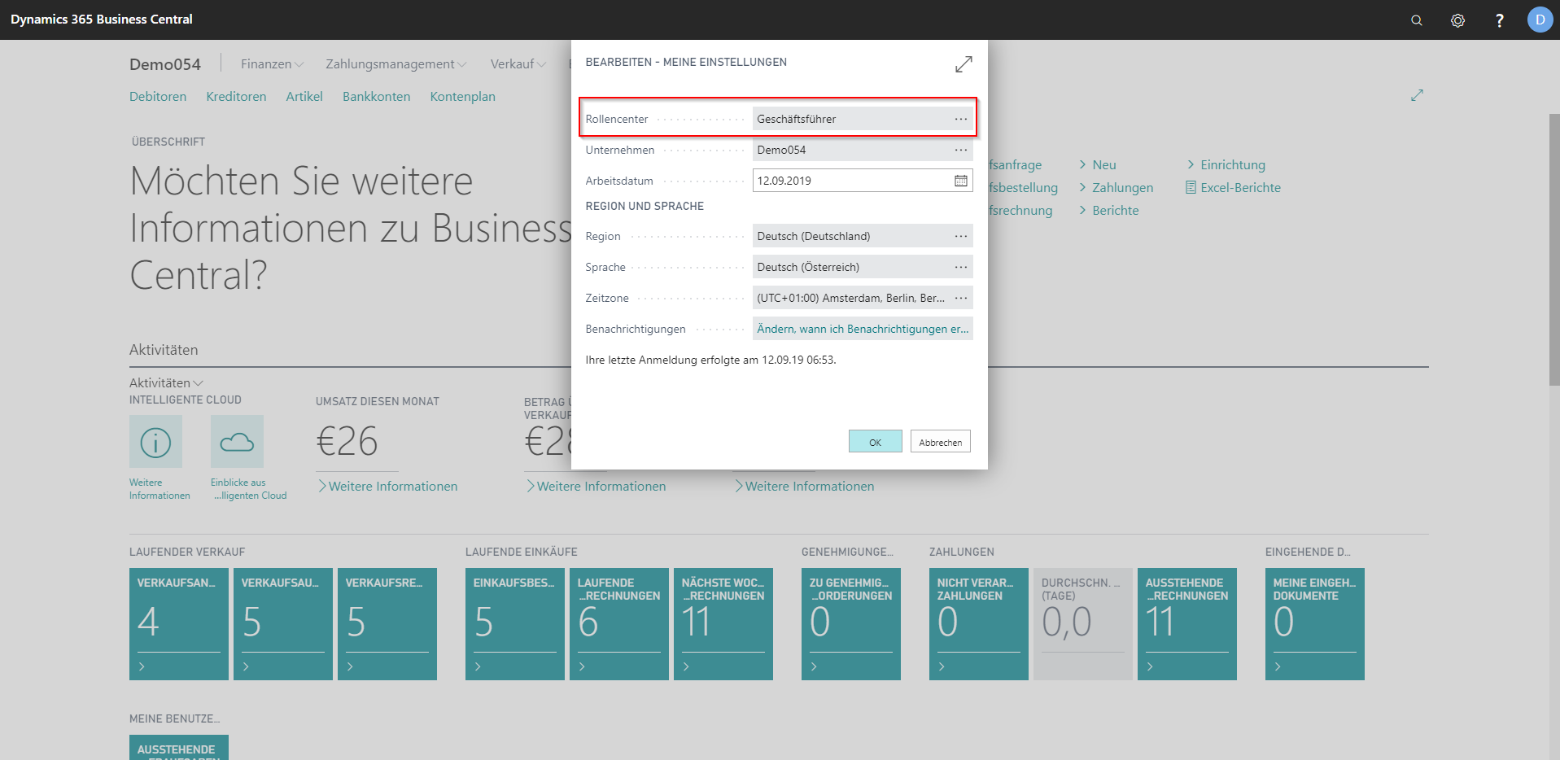Open the Rollencenter lookup ellipsis
The width and height of the screenshot is (1560, 760).
[961, 119]
